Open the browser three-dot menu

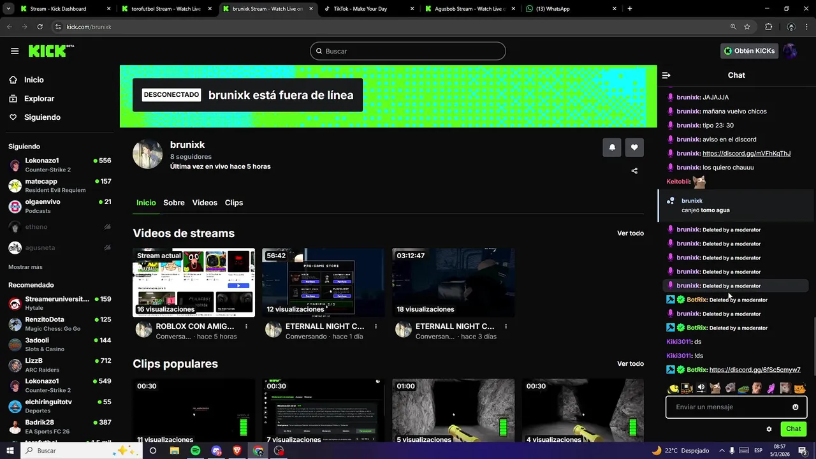tap(807, 27)
